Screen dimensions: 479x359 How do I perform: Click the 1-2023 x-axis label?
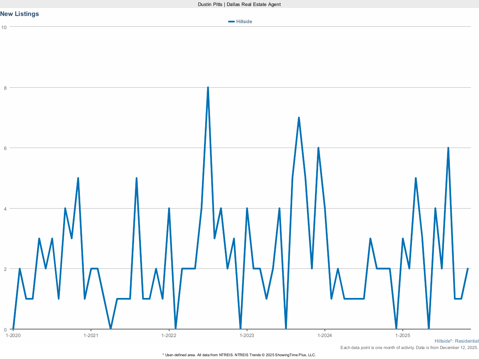247,335
